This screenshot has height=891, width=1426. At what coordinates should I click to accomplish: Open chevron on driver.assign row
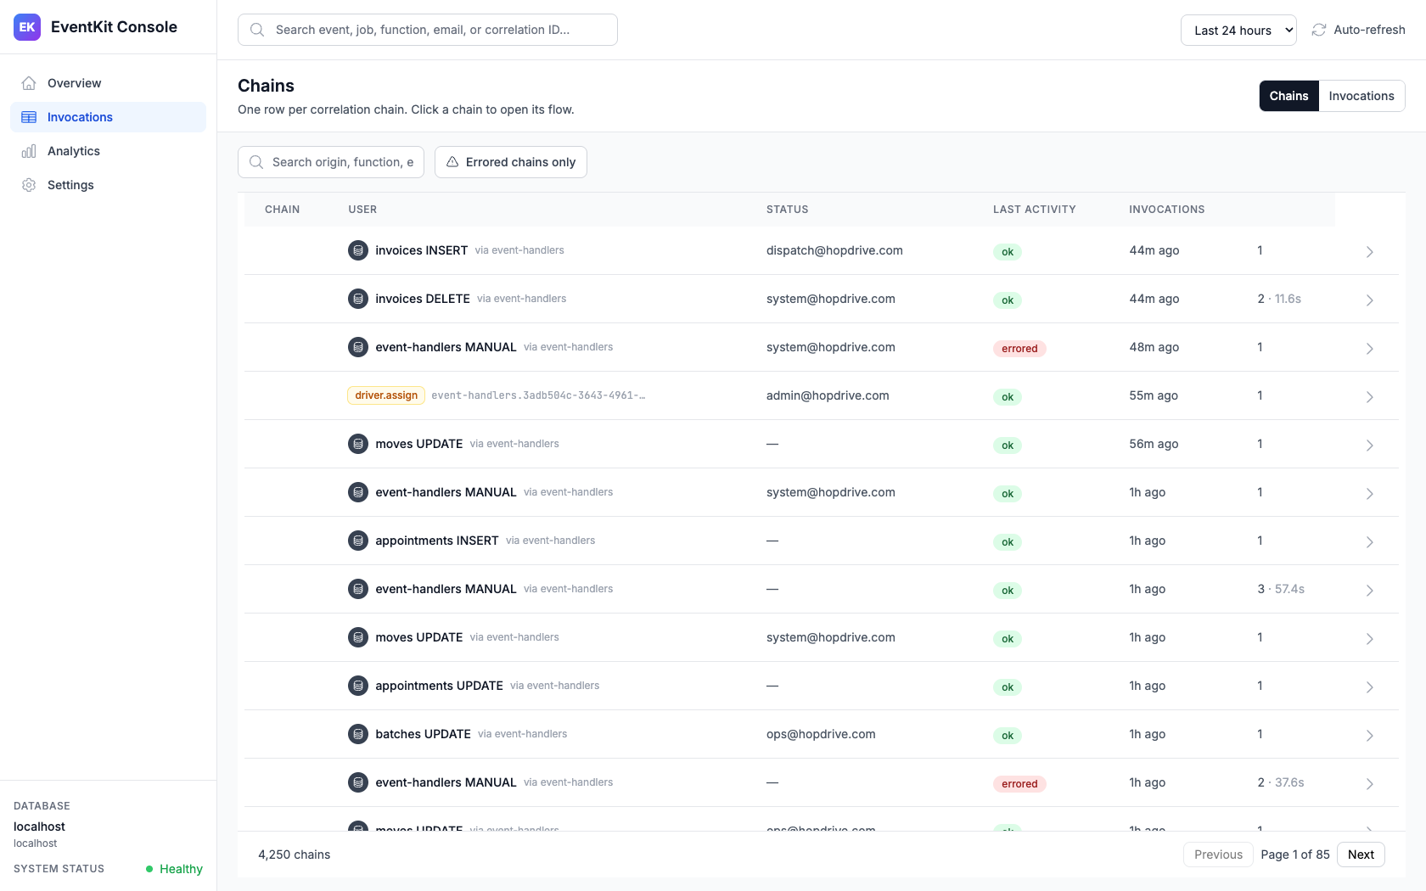(x=1369, y=397)
